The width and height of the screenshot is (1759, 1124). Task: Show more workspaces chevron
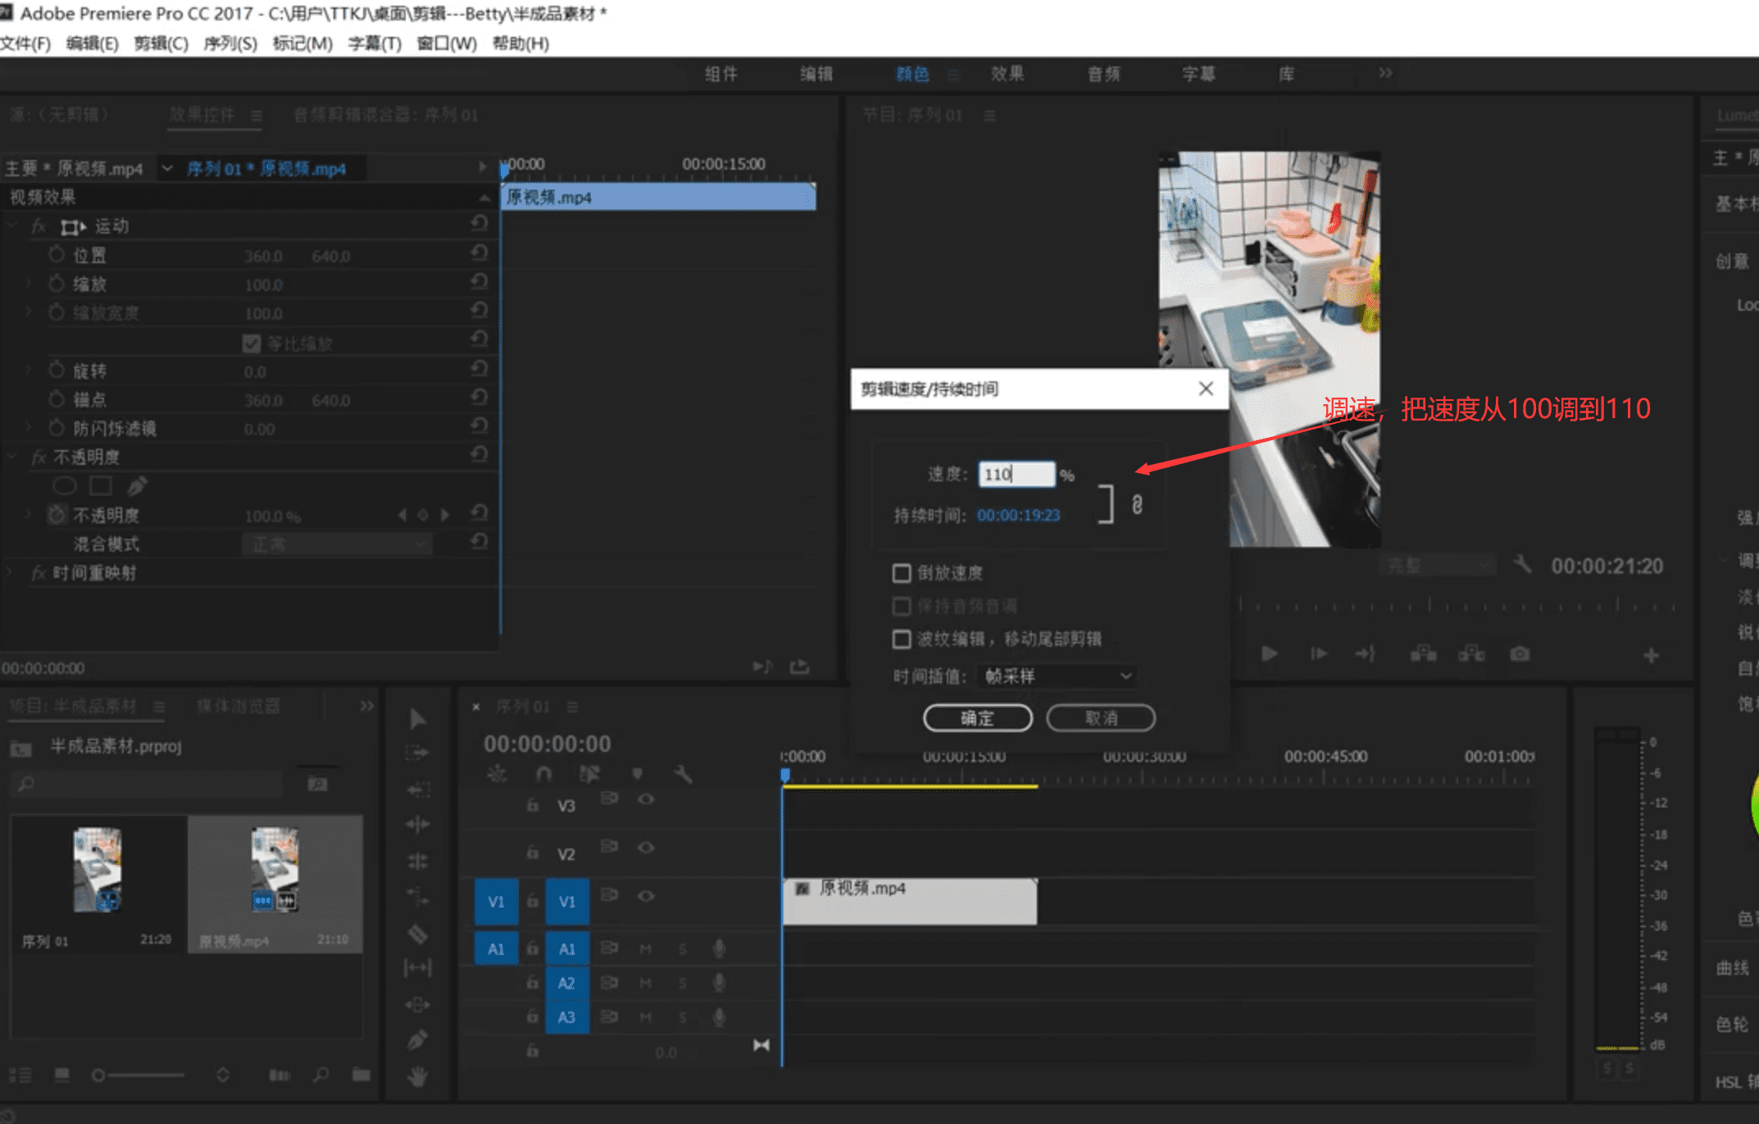click(1385, 73)
